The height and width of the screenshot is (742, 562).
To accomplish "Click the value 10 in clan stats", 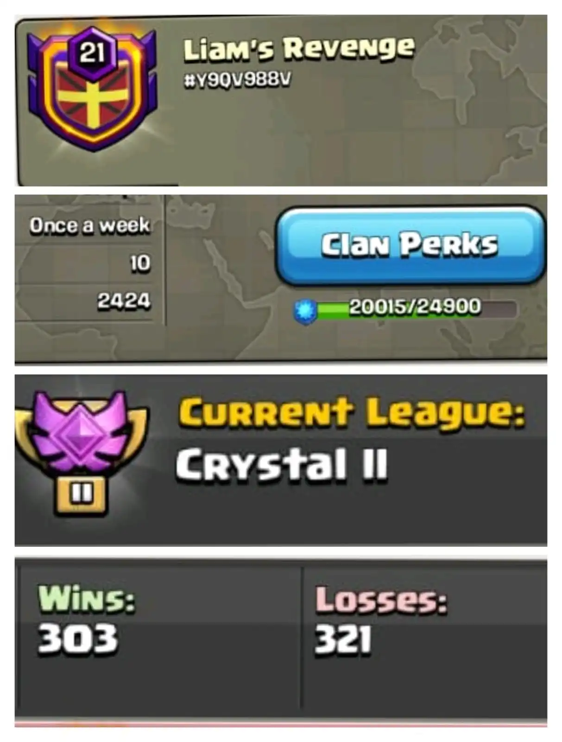I will (x=140, y=263).
